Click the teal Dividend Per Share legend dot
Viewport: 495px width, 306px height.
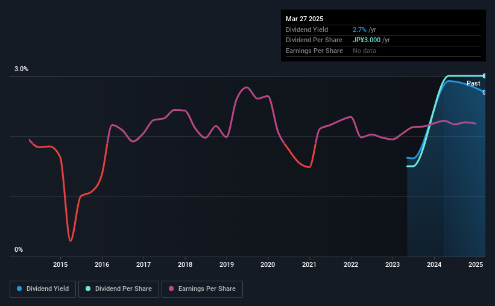tap(88, 289)
